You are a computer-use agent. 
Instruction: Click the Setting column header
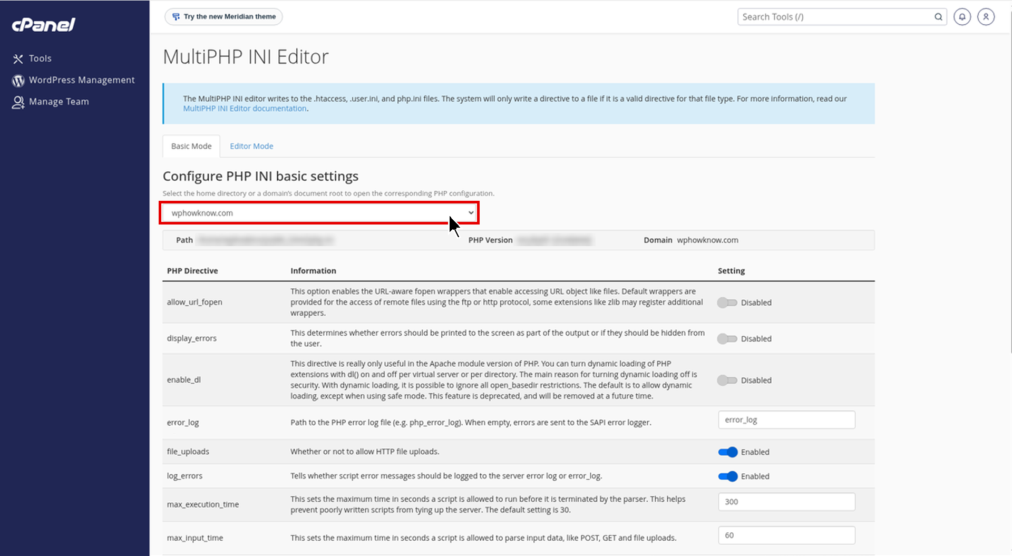pyautogui.click(x=731, y=271)
